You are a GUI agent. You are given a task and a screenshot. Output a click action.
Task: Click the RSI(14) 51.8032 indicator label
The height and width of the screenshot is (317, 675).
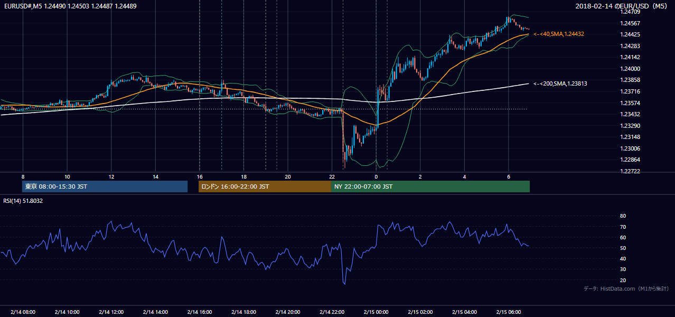click(x=23, y=201)
